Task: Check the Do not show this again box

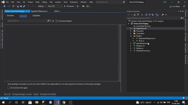Action: pyautogui.click(x=9, y=88)
